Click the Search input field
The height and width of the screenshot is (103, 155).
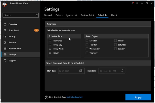point(18,15)
